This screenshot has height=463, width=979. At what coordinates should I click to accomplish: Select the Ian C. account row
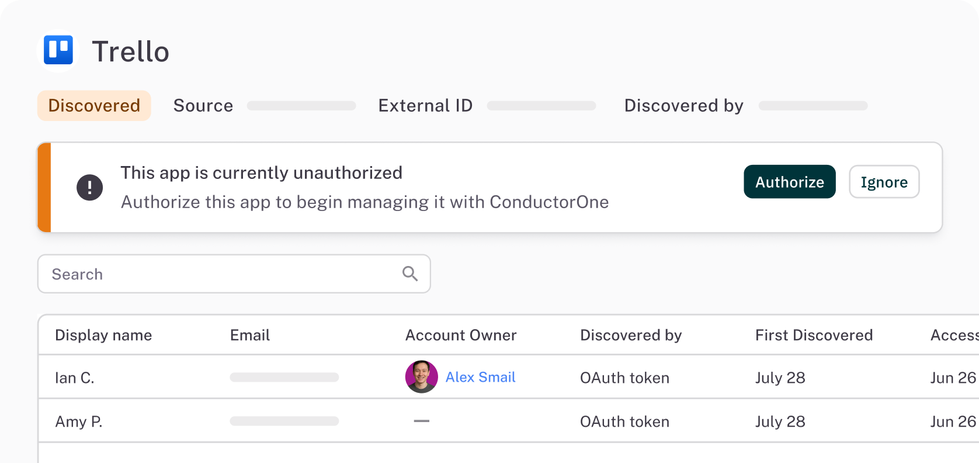(x=75, y=378)
